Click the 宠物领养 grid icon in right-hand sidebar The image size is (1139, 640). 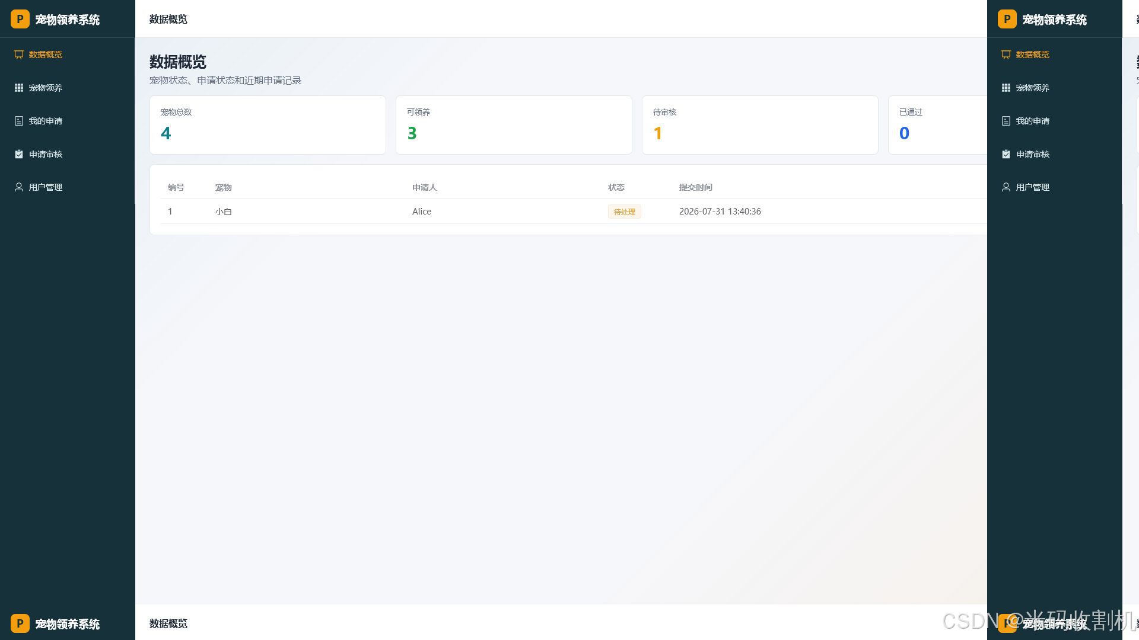point(1006,88)
